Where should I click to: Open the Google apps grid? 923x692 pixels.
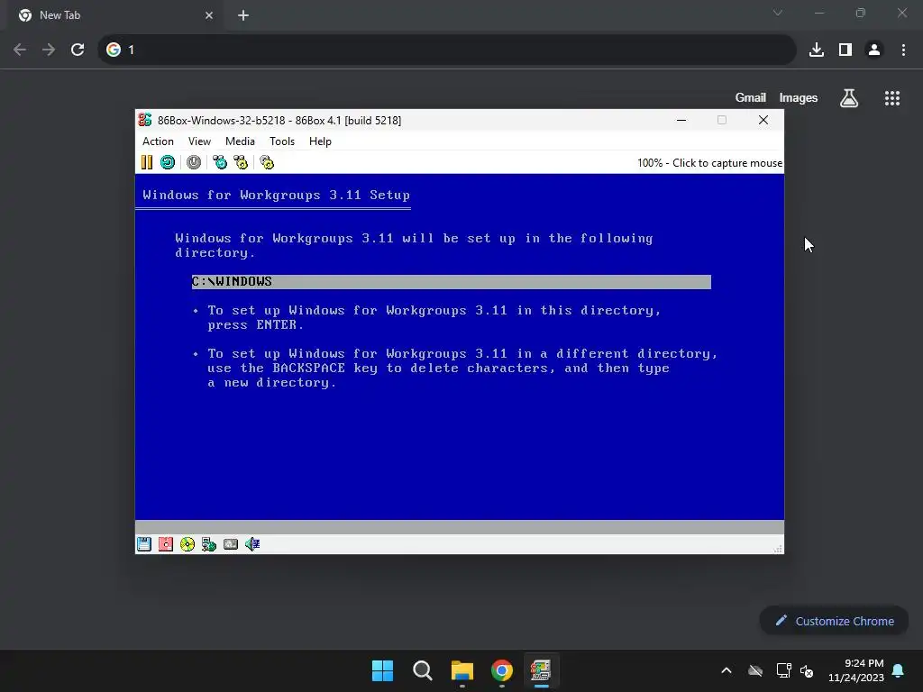click(x=892, y=98)
